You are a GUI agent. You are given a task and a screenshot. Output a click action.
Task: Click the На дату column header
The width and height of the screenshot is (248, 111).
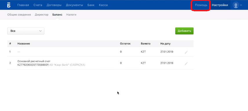[165, 44]
